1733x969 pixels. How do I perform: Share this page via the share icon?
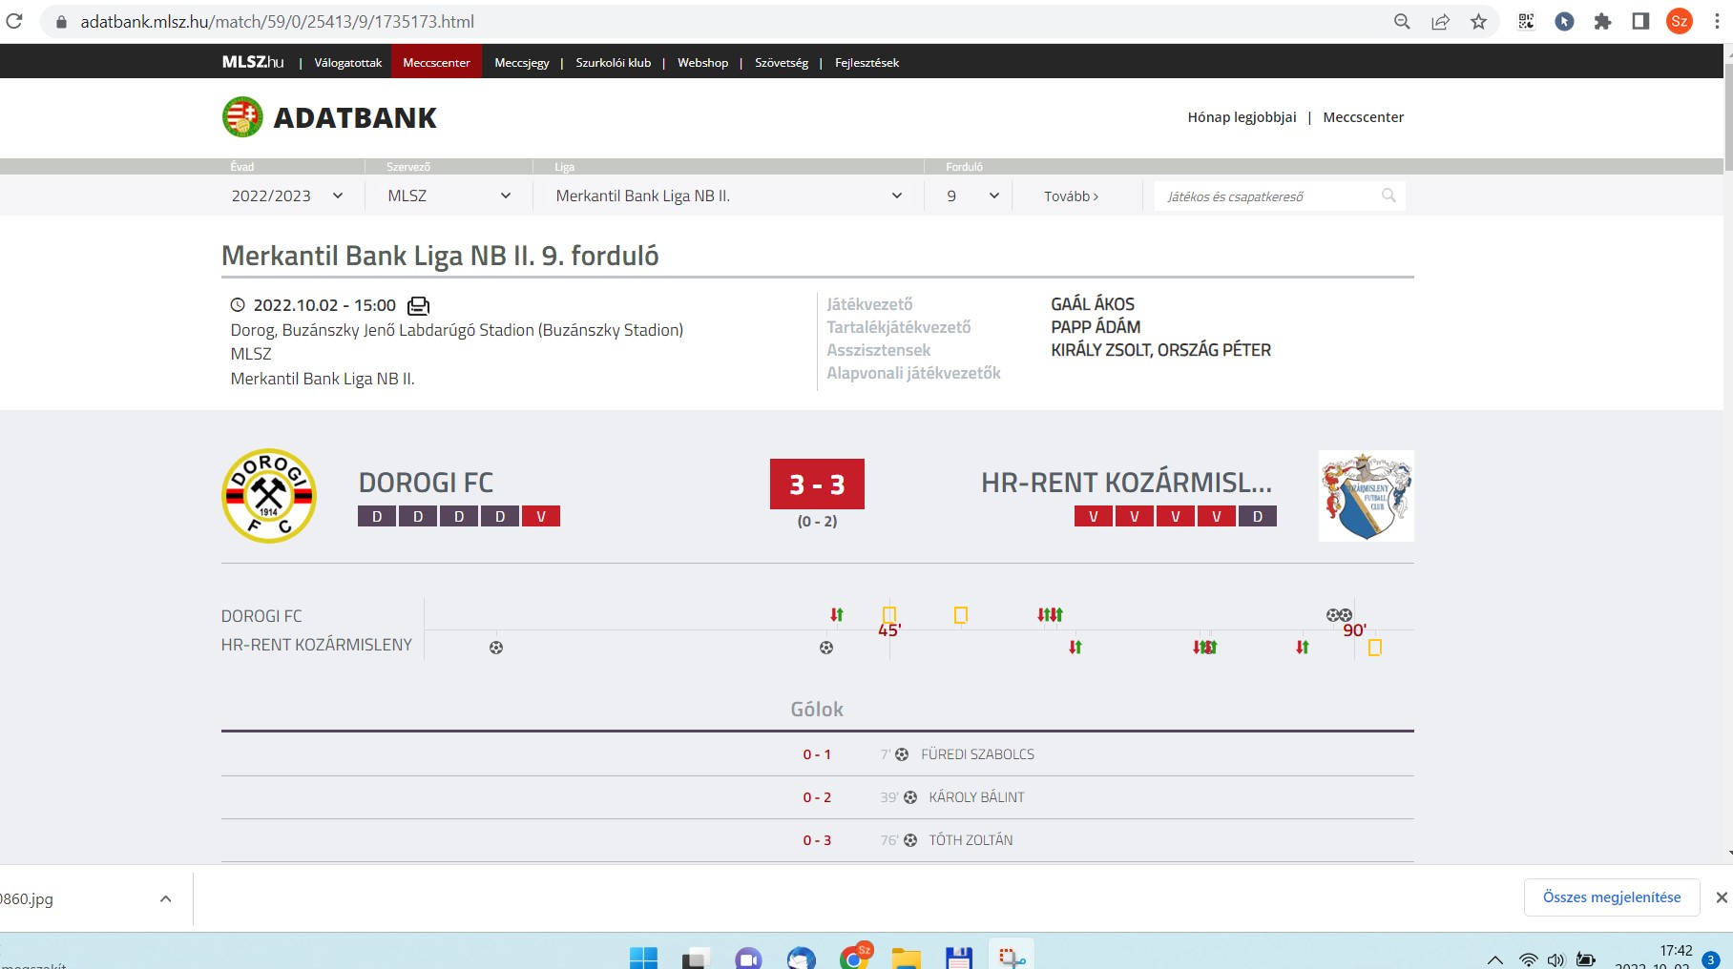click(x=1440, y=21)
